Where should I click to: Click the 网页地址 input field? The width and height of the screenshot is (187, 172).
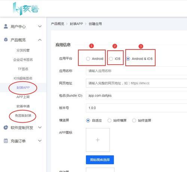(137, 83)
